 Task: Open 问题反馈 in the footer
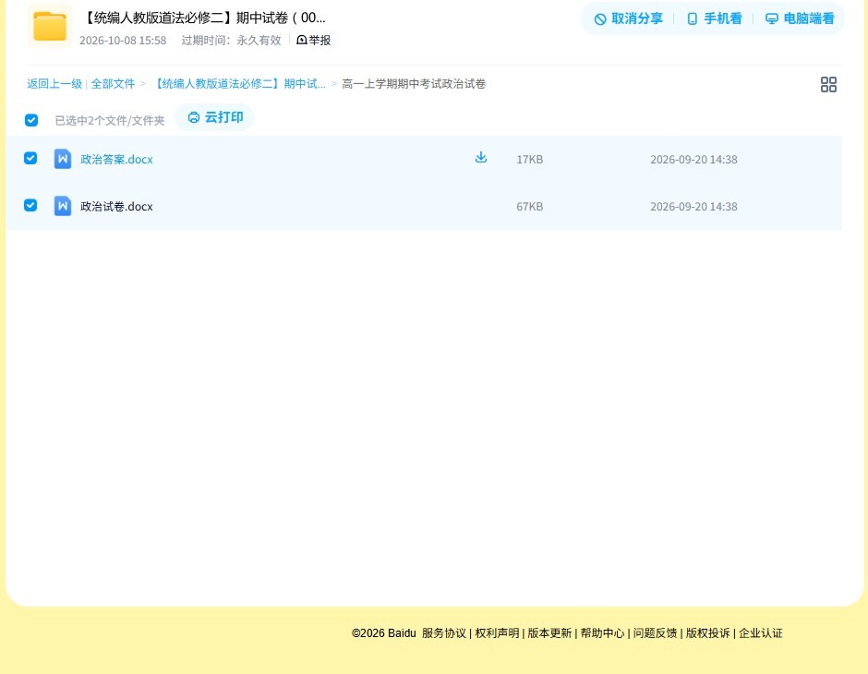click(656, 633)
